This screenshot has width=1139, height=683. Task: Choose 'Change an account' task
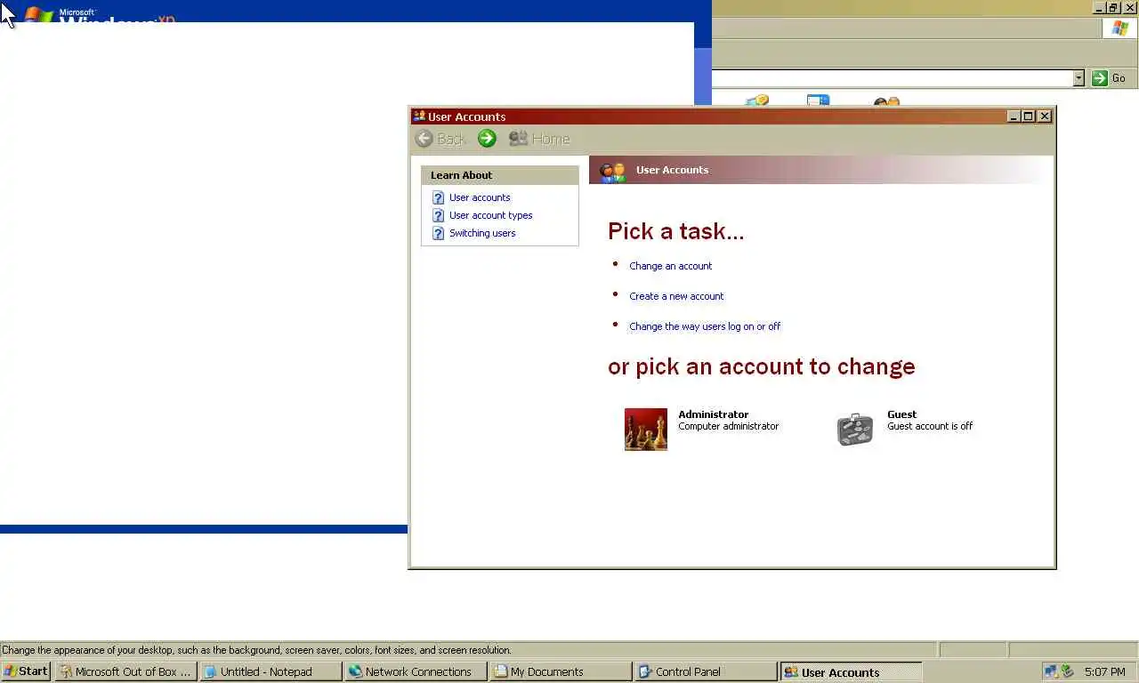click(x=671, y=266)
